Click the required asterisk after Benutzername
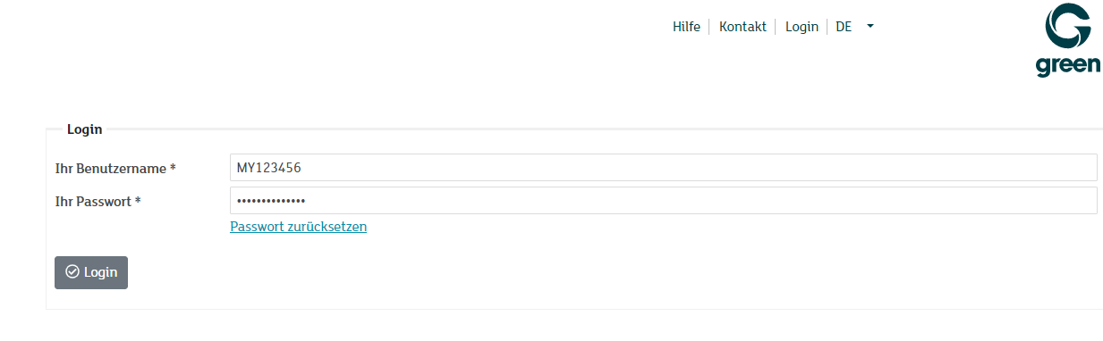Image resolution: width=1103 pixels, height=341 pixels. [x=173, y=168]
